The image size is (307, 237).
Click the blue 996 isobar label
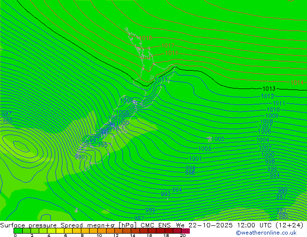272,169
